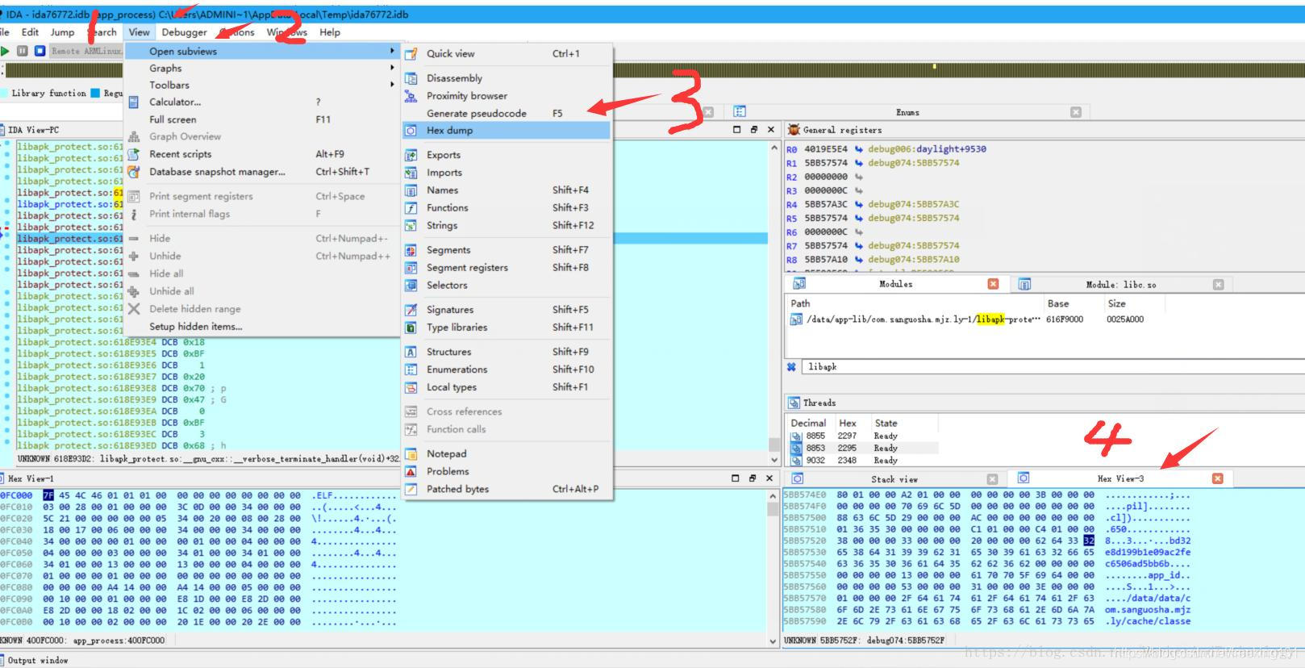Expand the Toolbars submenu
This screenshot has height=668, width=1305.
pos(262,85)
